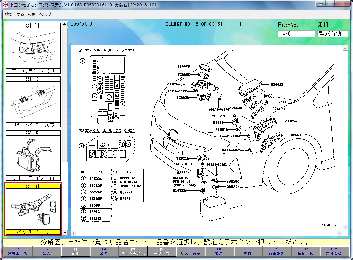Open the ヘルプ menu

pyautogui.click(x=45, y=14)
